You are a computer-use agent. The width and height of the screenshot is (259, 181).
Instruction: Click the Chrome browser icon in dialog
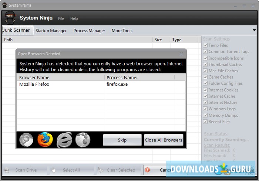pos(26,140)
